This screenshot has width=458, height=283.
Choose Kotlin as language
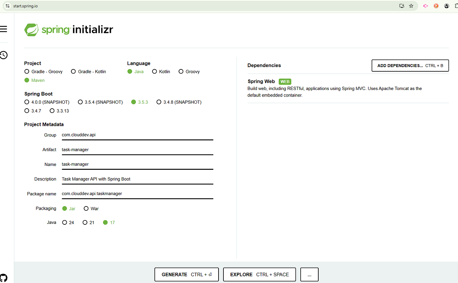pos(161,72)
